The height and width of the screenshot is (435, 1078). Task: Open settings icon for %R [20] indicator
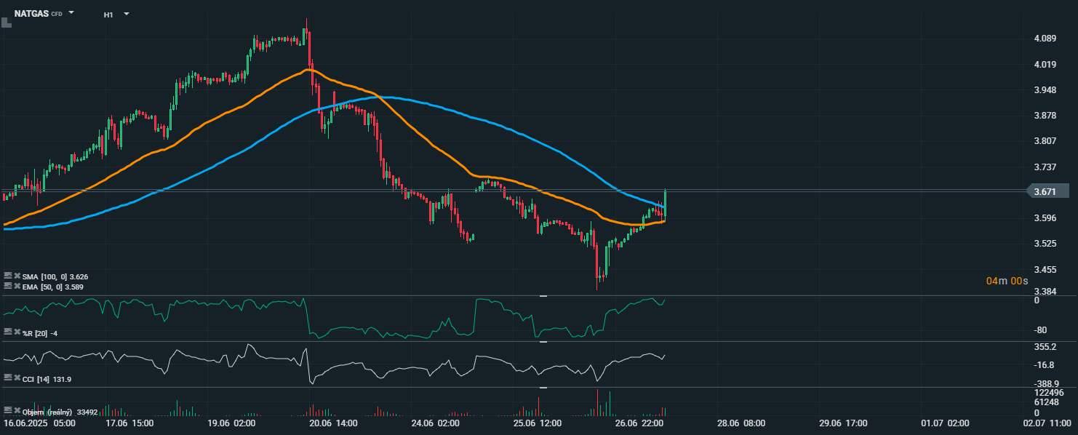[7, 332]
